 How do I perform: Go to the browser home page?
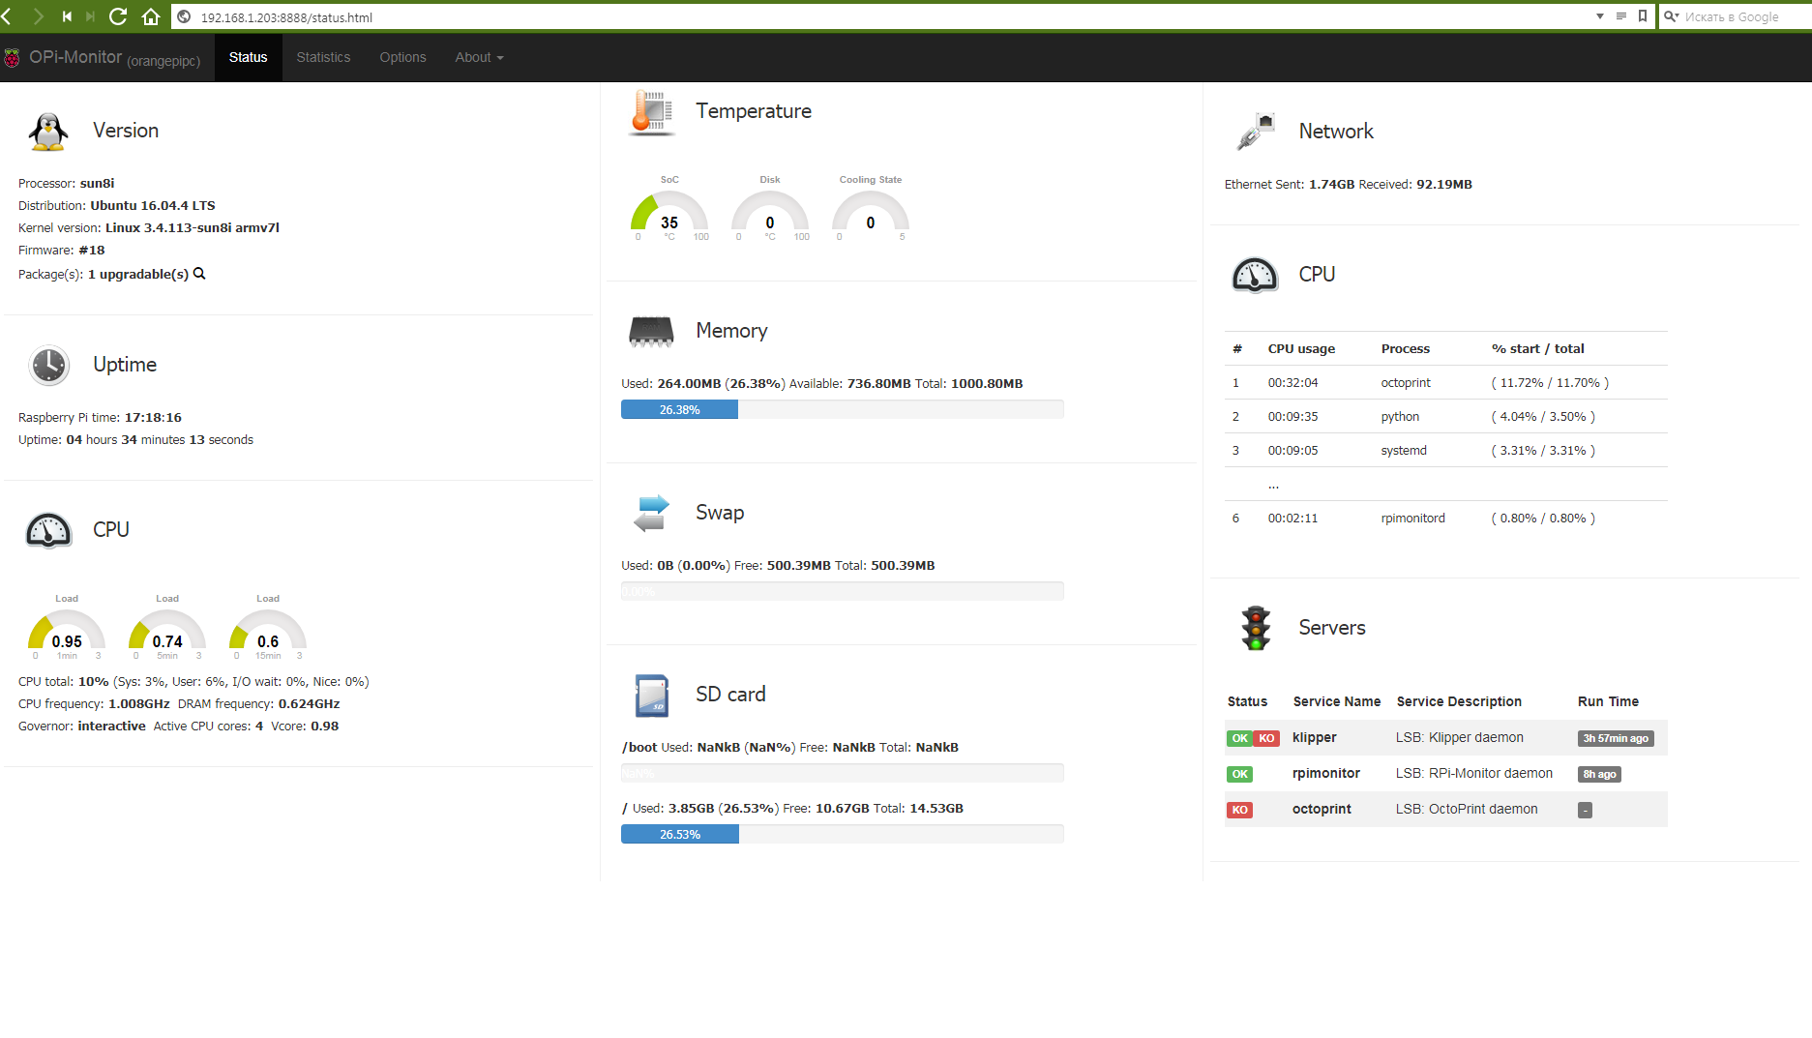coord(151,16)
